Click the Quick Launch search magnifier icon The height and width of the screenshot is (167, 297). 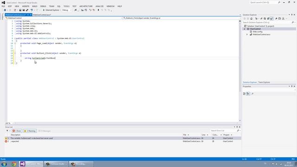[x=279, y=2]
